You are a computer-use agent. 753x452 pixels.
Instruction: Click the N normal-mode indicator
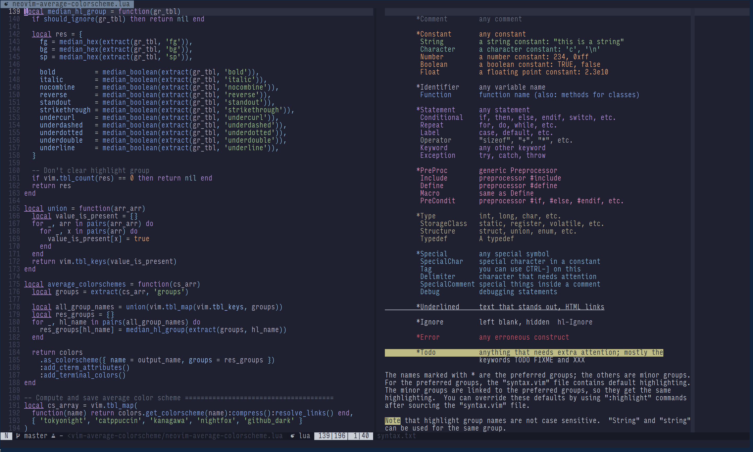6,436
